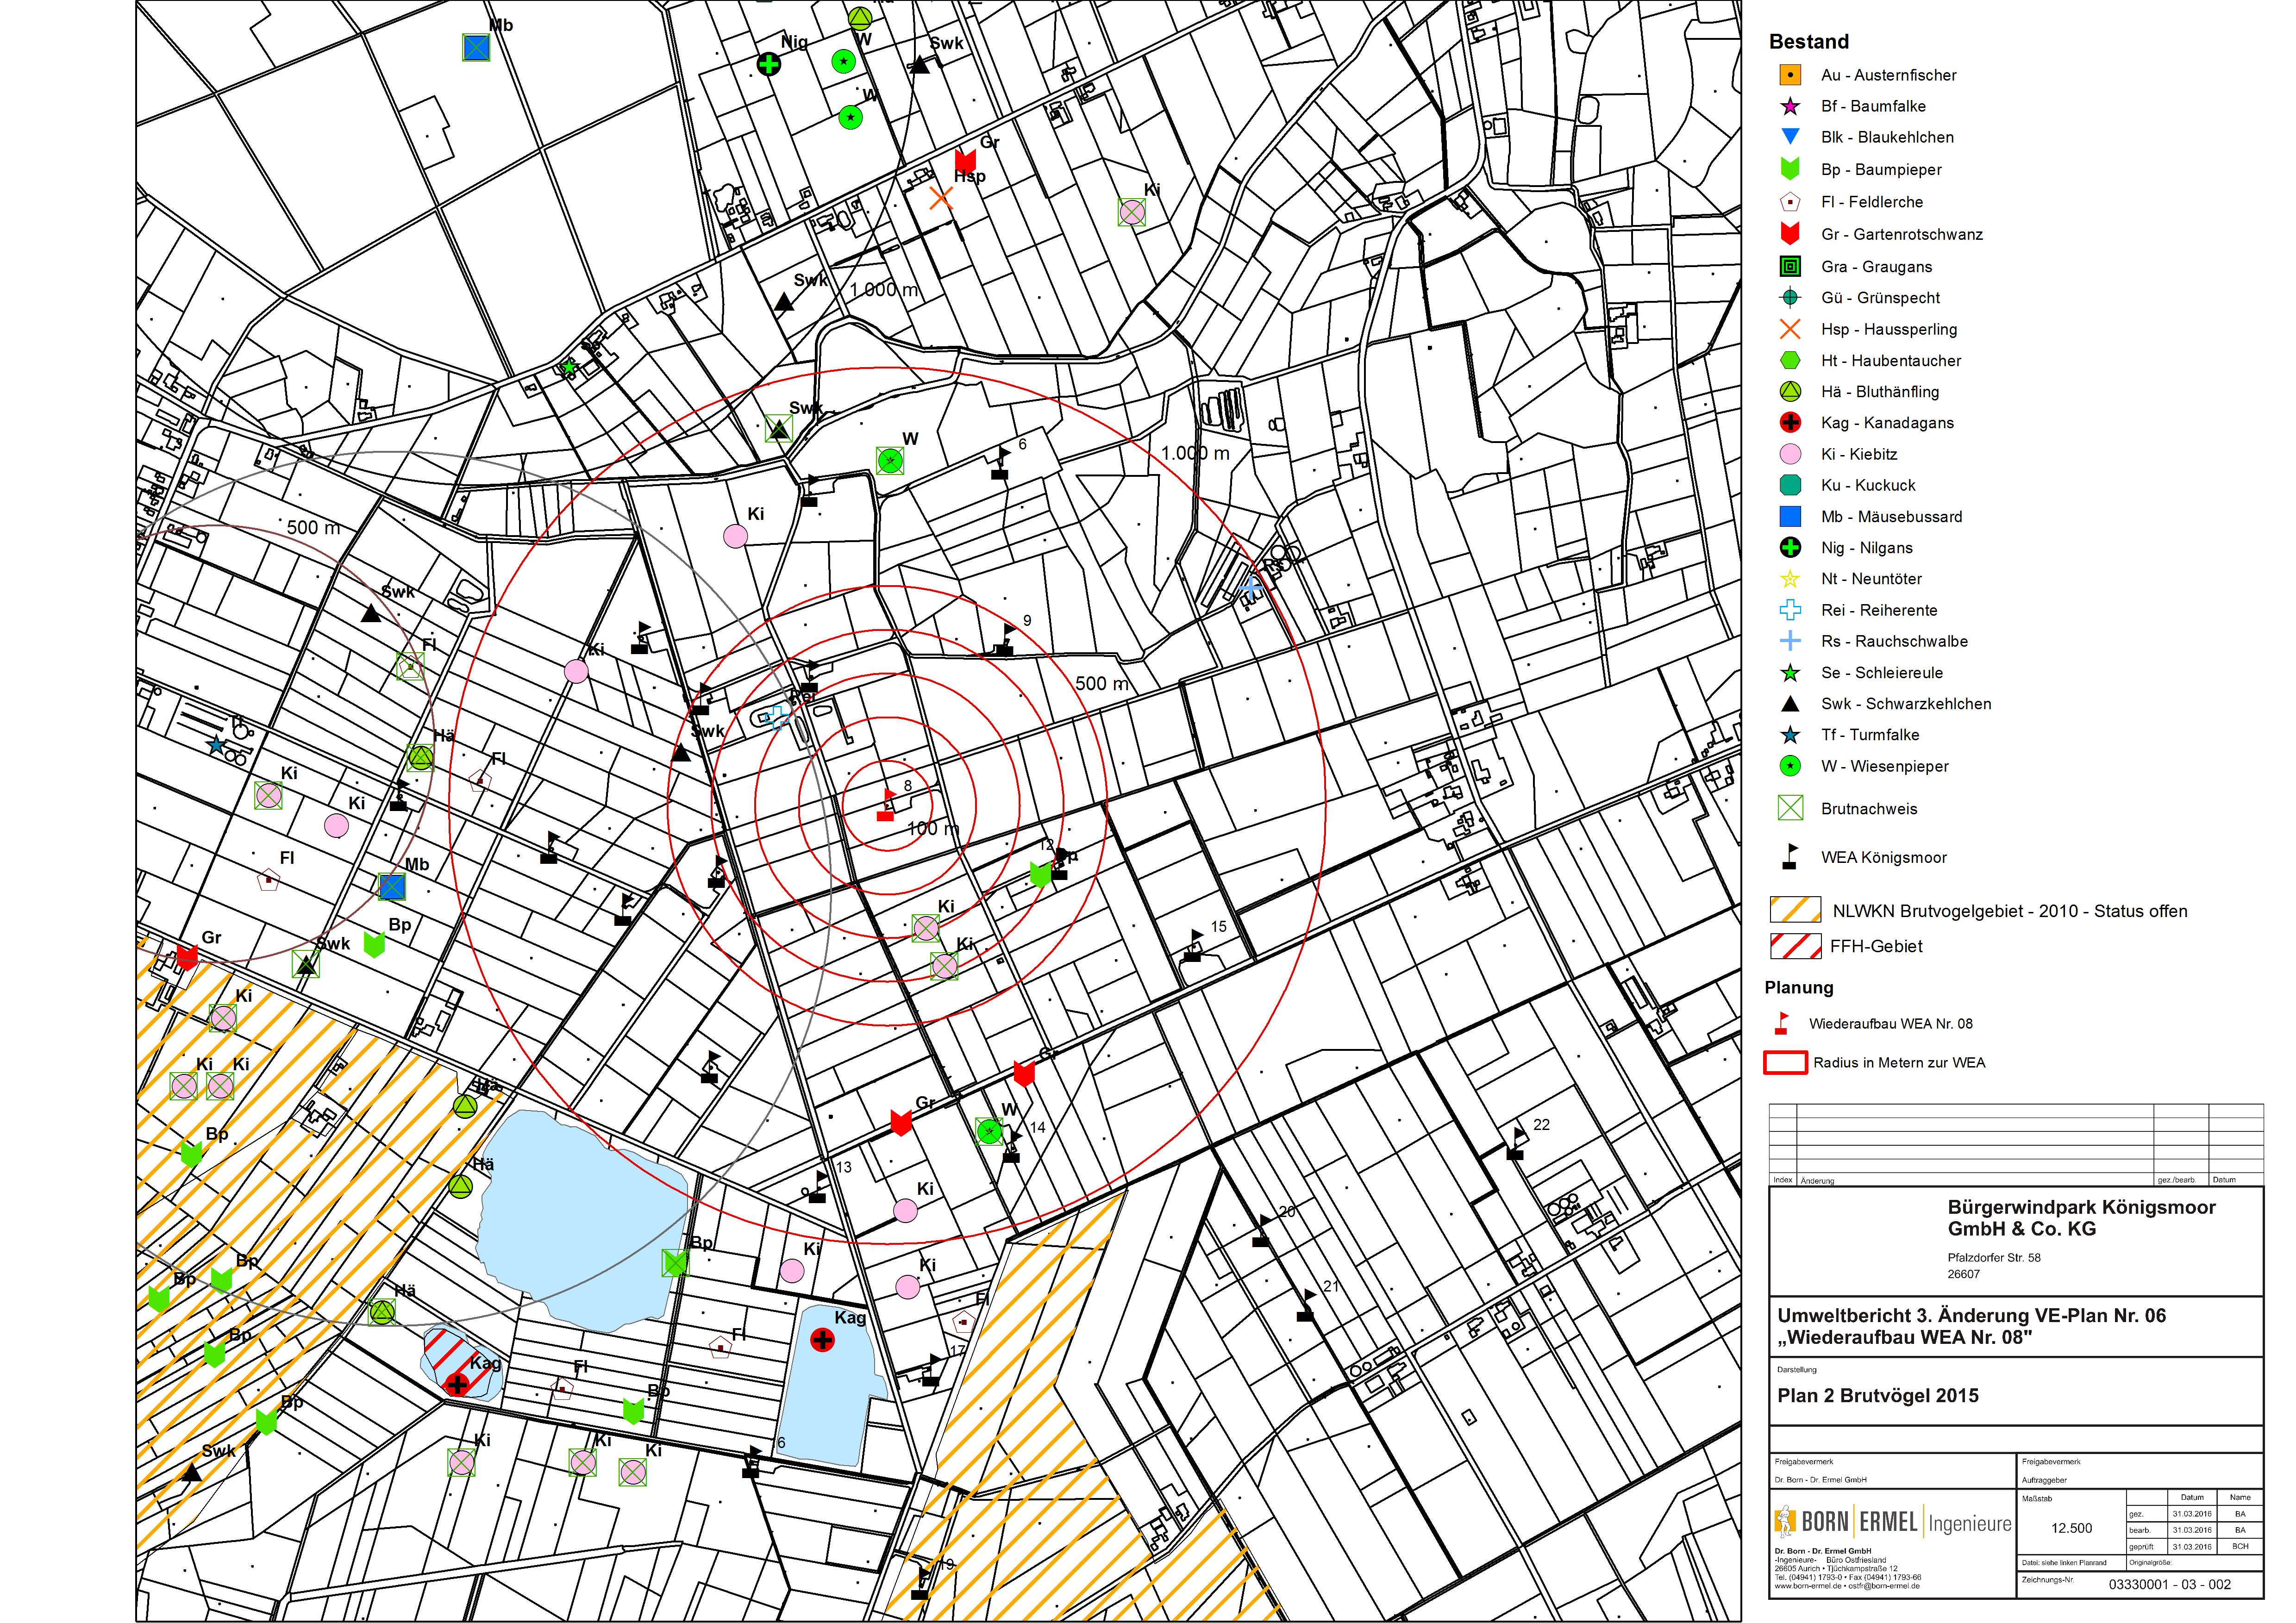Screen dimensions: 2296x1623
Task: Click the Blaukehlchen blue triangle legend icon
Action: (1790, 136)
